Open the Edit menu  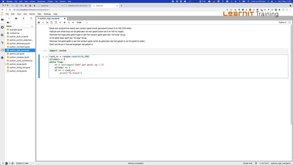pos(13,14)
